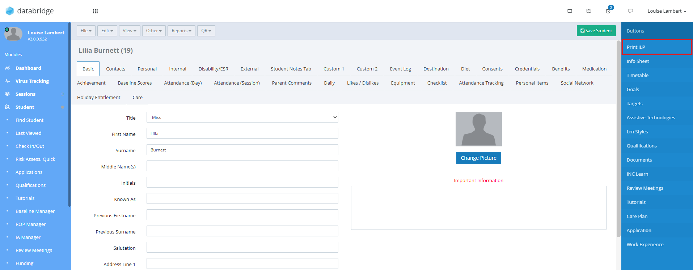The image size is (693, 270).
Task: Click the Student people icon
Action: click(x=7, y=107)
